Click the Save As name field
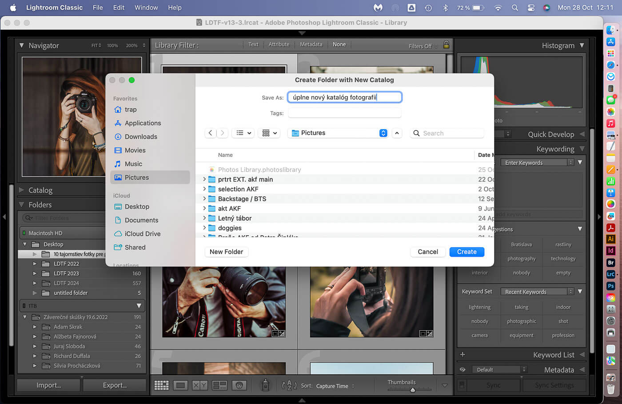 point(345,97)
